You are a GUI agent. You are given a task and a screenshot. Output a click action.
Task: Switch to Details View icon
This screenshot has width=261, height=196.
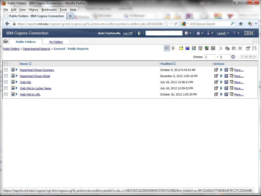173,48
